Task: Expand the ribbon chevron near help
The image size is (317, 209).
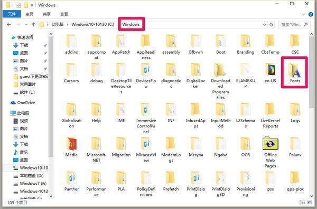Action: click(x=303, y=14)
